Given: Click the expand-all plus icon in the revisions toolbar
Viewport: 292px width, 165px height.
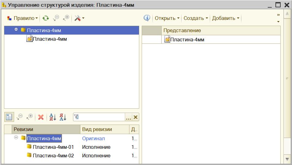Looking at the screenshot, I should tap(30, 117).
